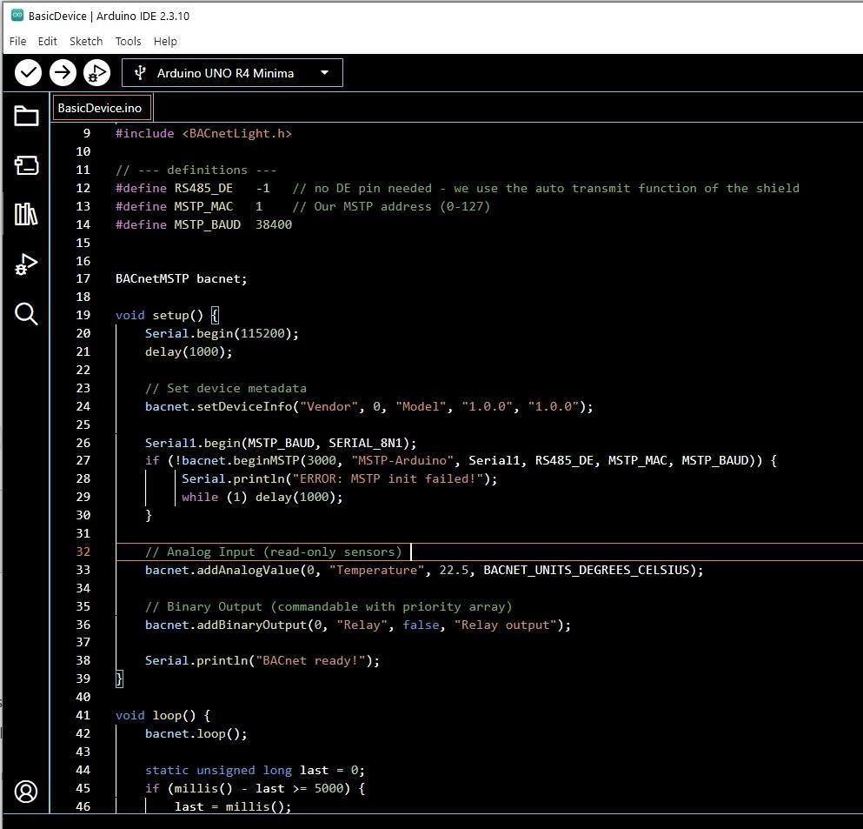Click 'static unsigned long last = 0;' line

[x=255, y=770]
